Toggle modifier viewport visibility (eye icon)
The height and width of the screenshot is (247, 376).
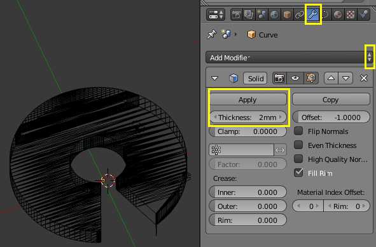(x=295, y=78)
